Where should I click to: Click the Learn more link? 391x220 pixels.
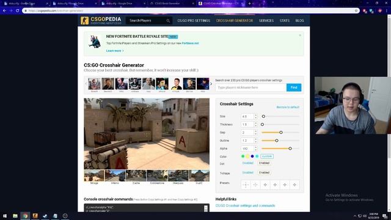(115, 51)
